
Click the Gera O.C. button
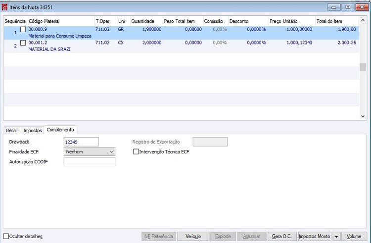282,236
